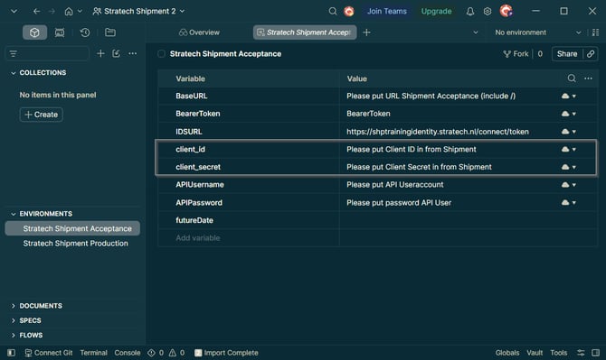Click the import/new-window icon in sidebar
606x360 pixels.
coord(116,53)
